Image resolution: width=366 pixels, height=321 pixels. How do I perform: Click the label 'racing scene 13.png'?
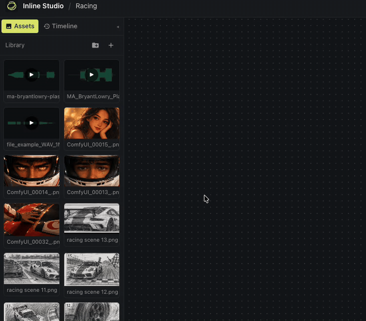pos(92,240)
